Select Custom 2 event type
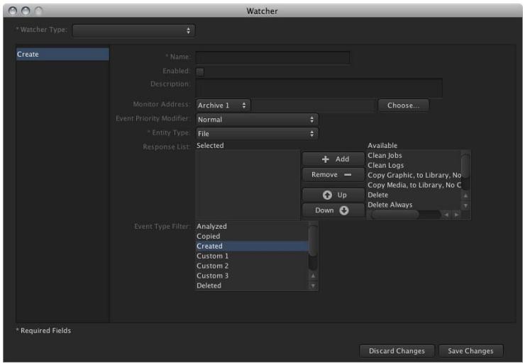Screen dimensions: 525x364 pos(252,266)
